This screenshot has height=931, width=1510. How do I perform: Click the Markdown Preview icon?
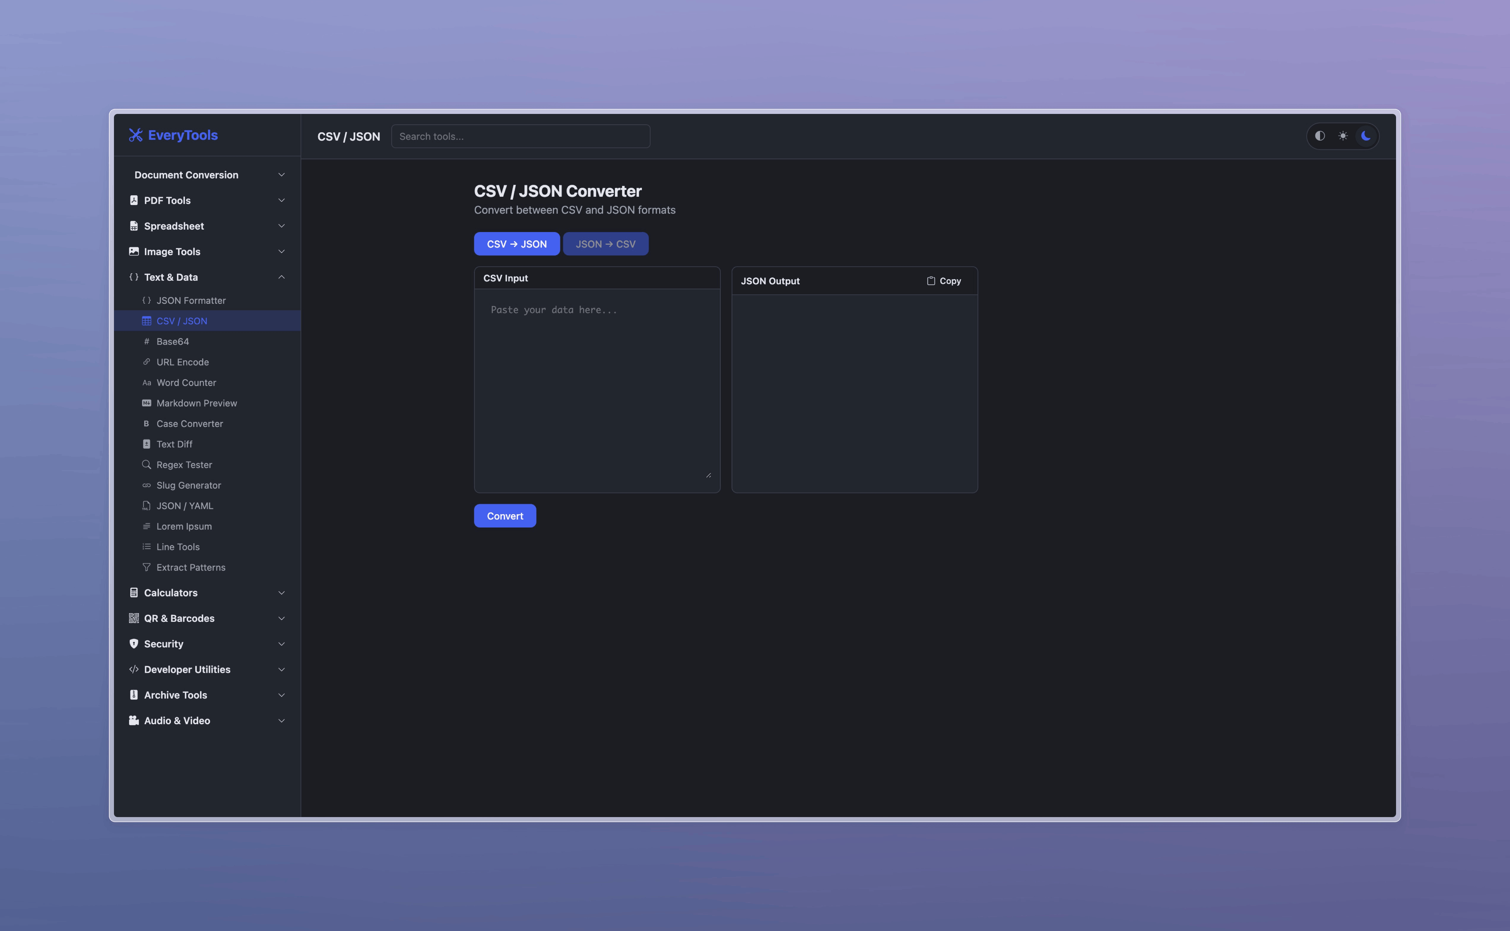pyautogui.click(x=147, y=403)
